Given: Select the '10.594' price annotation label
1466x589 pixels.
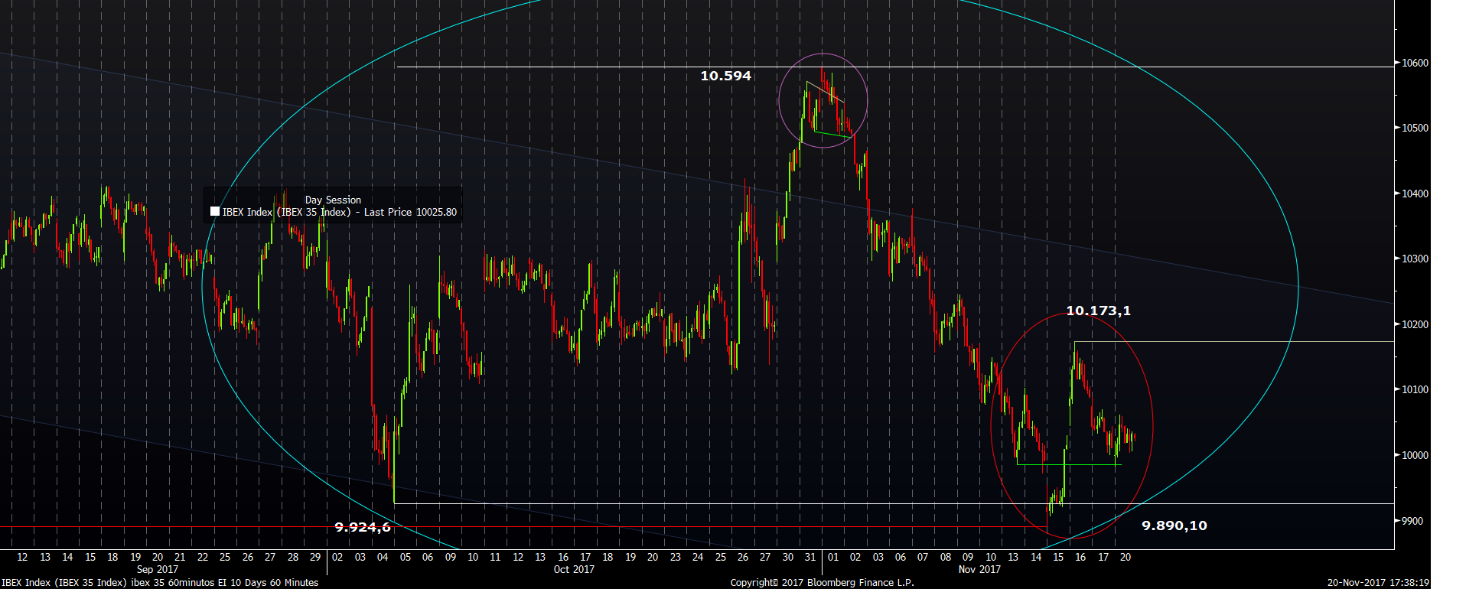Looking at the screenshot, I should click(726, 76).
